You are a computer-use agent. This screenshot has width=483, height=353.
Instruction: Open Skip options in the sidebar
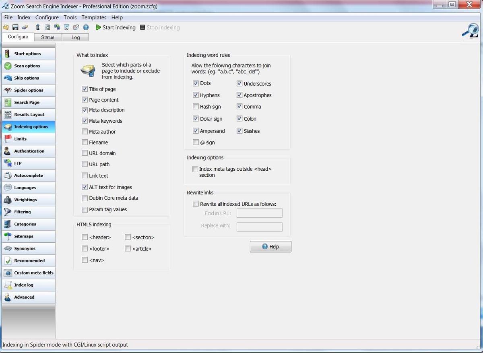[29, 78]
